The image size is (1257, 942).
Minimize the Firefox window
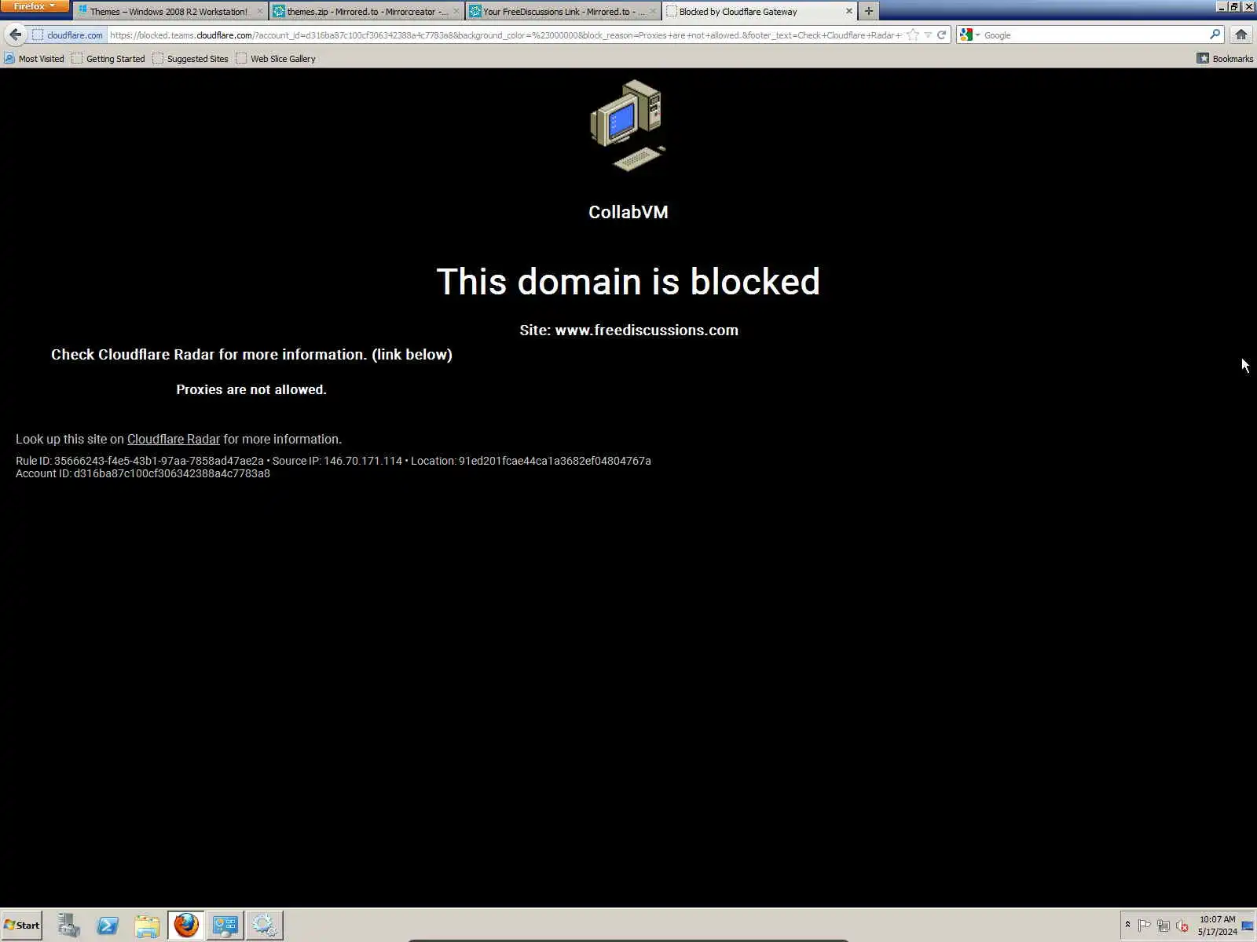coord(1222,6)
